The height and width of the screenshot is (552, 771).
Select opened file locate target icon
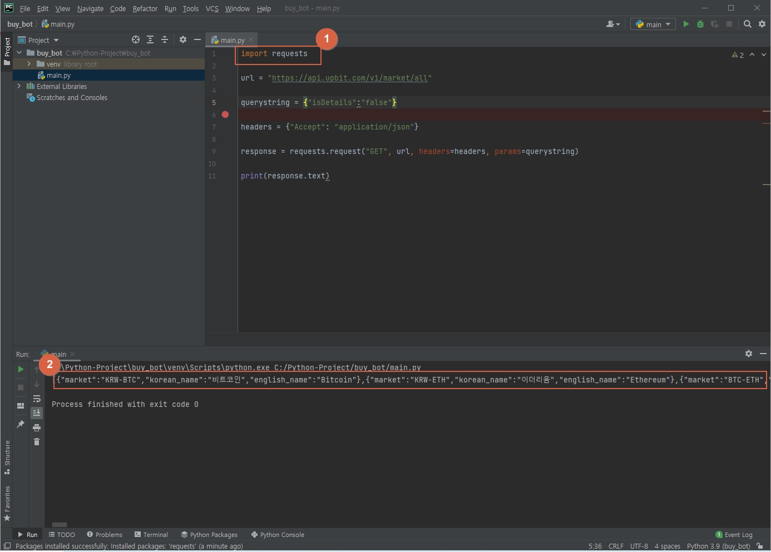[136, 39]
